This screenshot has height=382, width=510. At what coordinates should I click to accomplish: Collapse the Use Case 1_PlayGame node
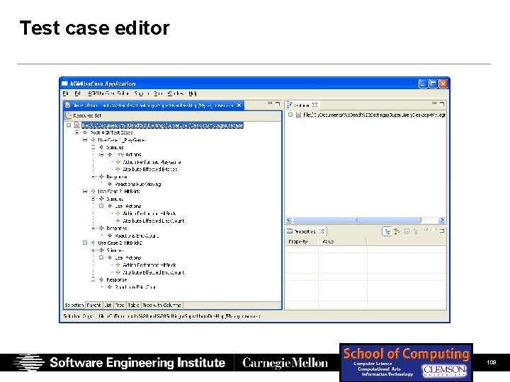tap(85, 140)
